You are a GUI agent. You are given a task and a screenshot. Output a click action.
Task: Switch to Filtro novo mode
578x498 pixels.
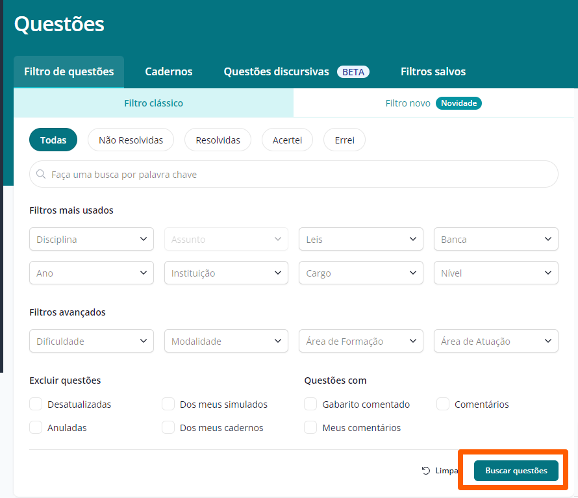[x=434, y=103]
